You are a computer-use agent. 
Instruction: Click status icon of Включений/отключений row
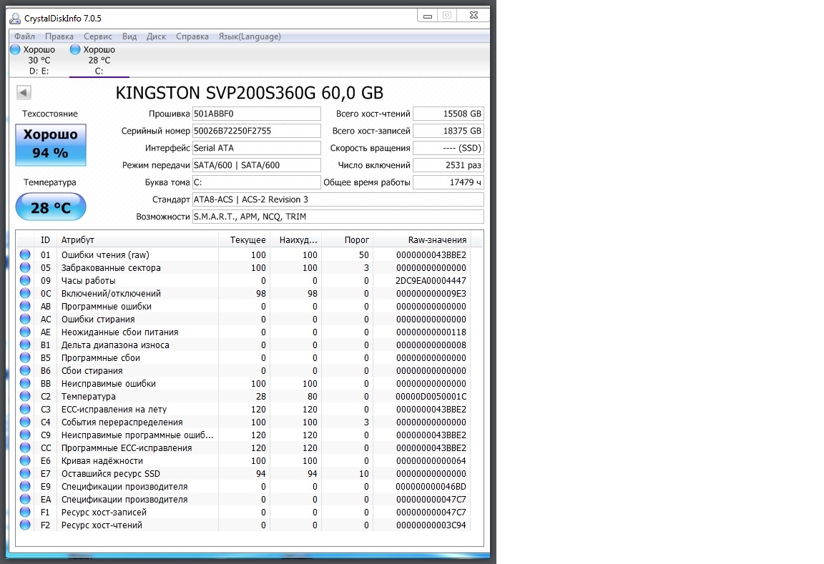[x=25, y=294]
